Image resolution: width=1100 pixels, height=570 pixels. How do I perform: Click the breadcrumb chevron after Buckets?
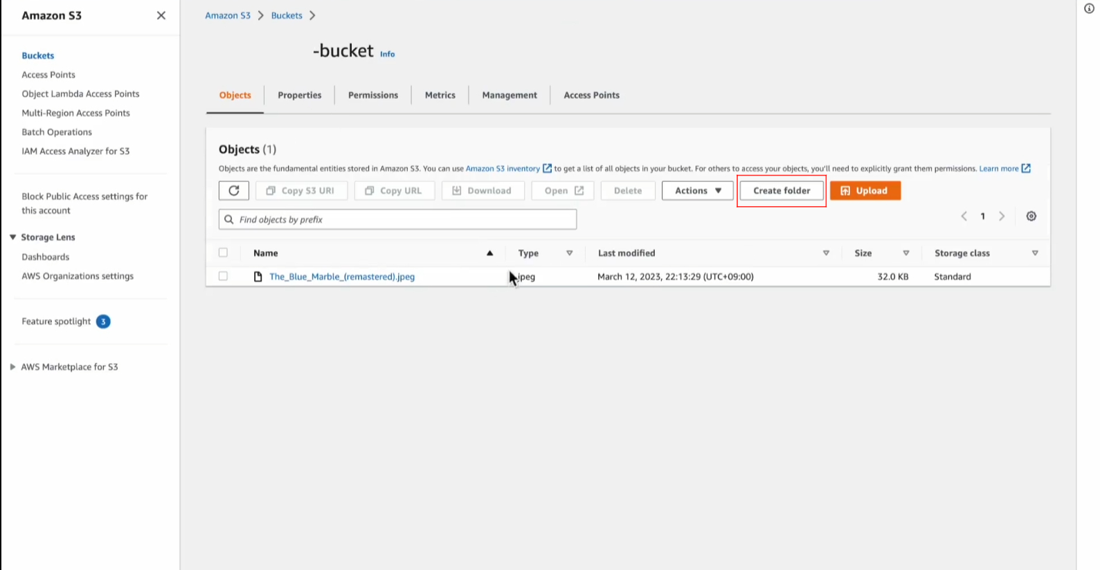click(x=312, y=15)
